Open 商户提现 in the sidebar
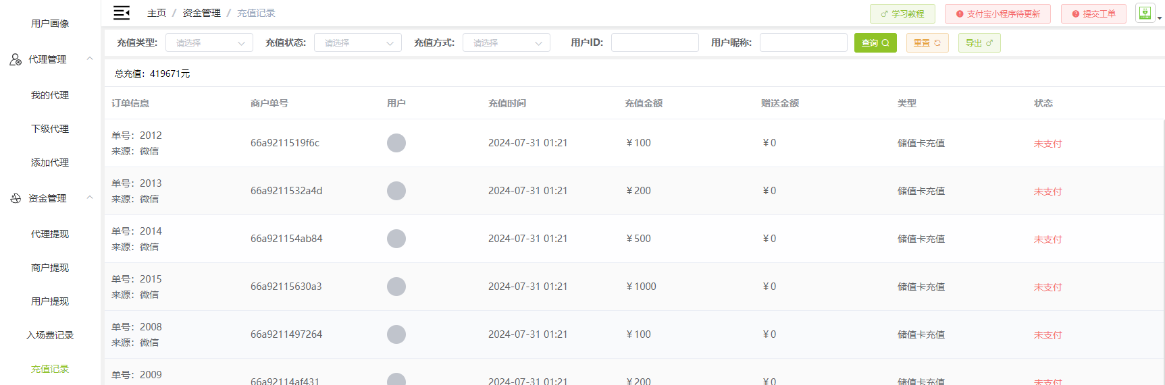This screenshot has width=1165, height=385. 50,268
